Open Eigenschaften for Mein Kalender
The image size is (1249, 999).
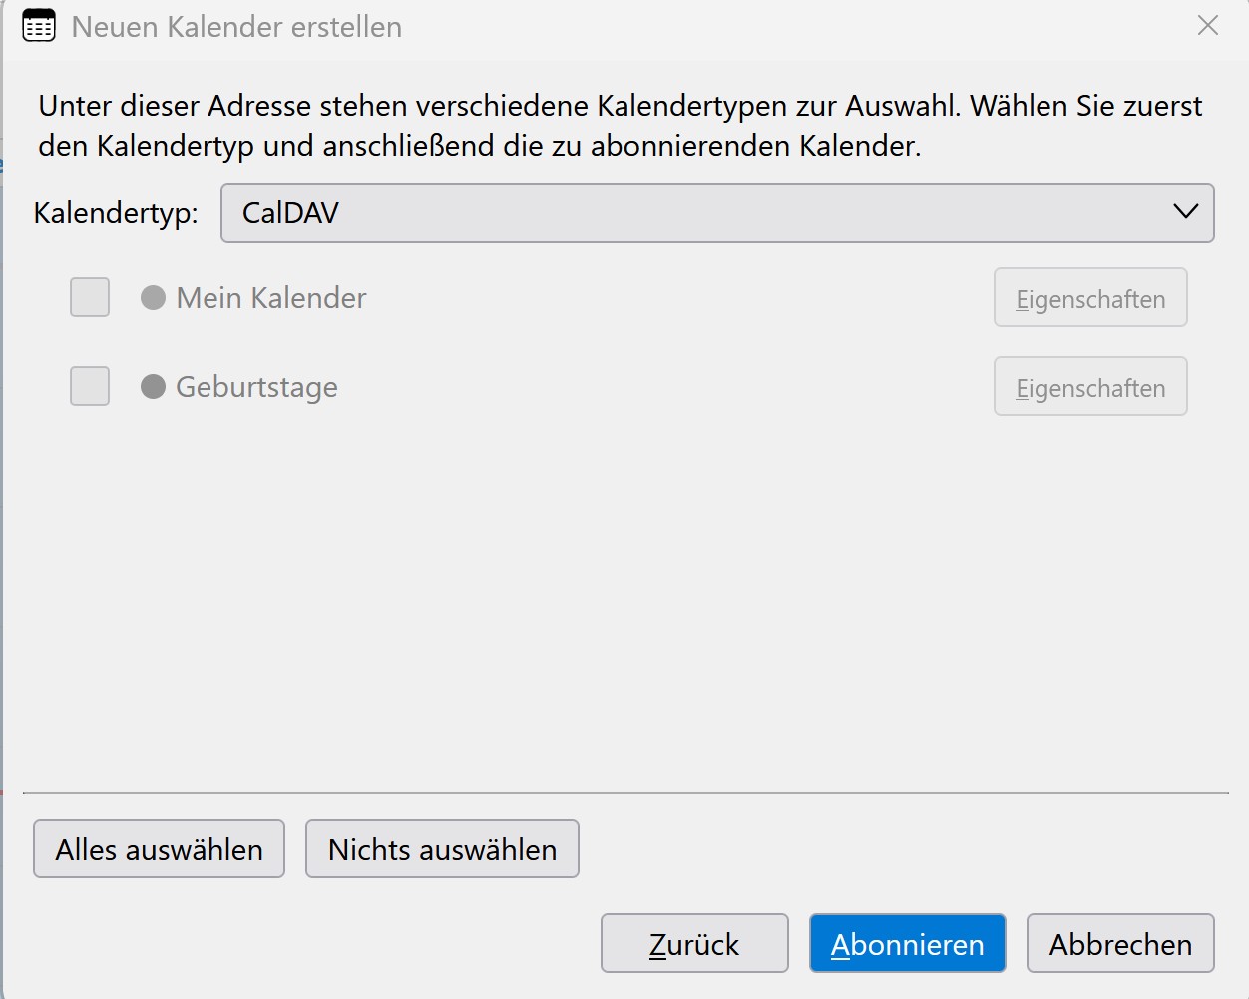1089,298
